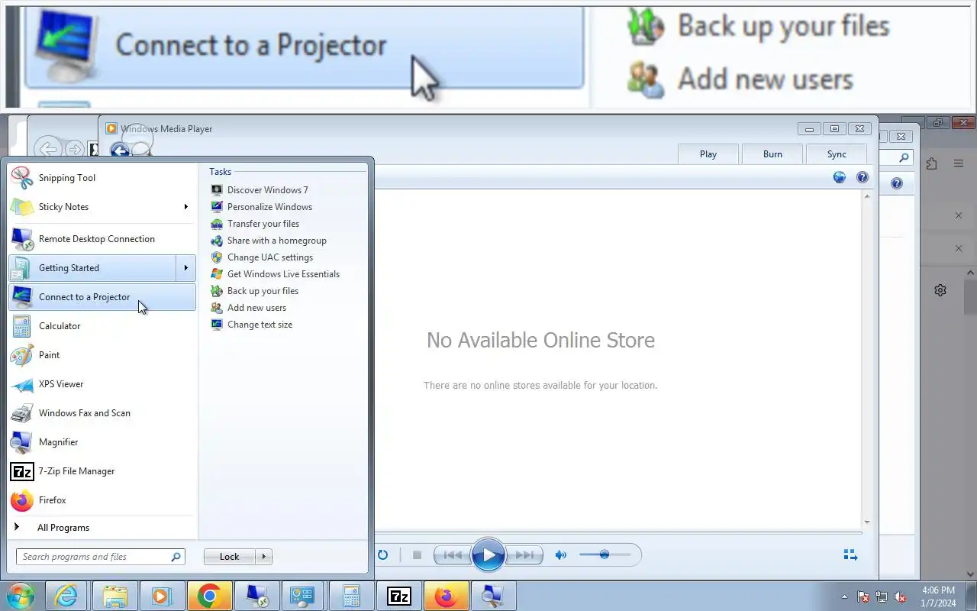Launch Firefox from the Start menu list
The height and width of the screenshot is (611, 977).
102,500
